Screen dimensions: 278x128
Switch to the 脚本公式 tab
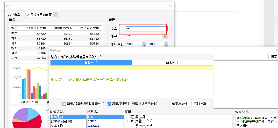pos(172,63)
